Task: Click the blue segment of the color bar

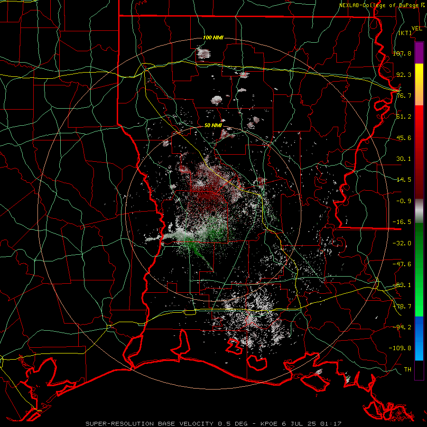Action: tap(419, 338)
